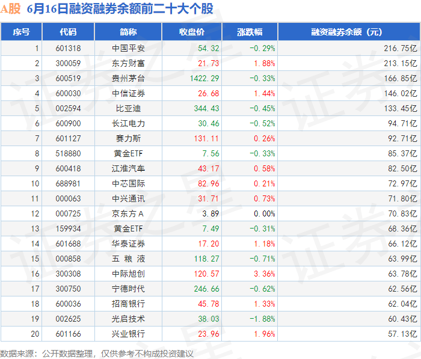Screen dimensions: 421x359
Task: Click stock code 600030
Action: click(x=68, y=93)
